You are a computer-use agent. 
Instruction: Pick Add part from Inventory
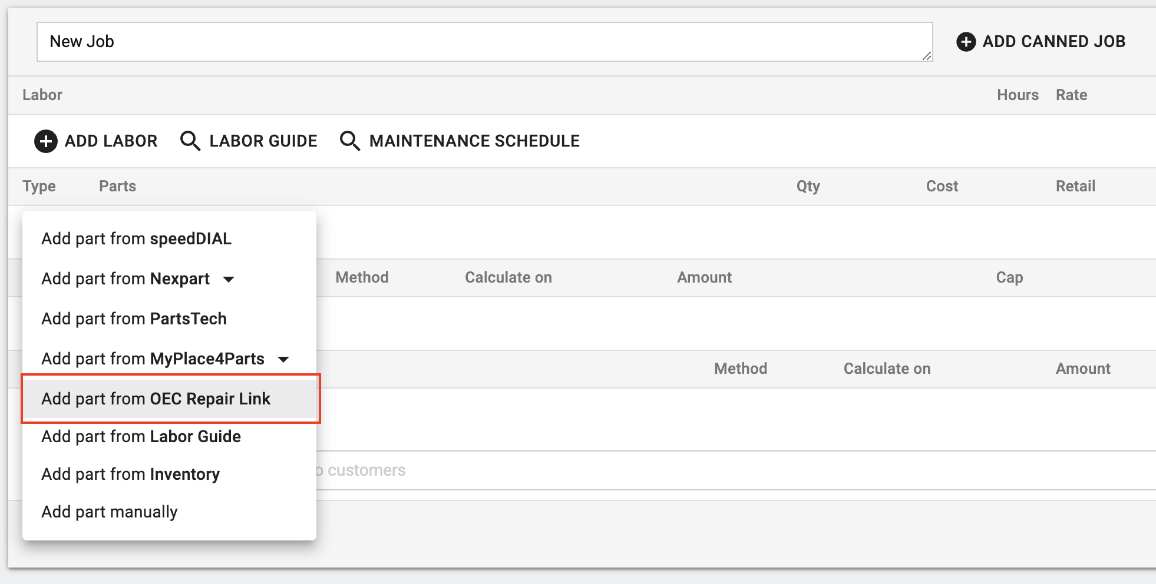coord(130,474)
